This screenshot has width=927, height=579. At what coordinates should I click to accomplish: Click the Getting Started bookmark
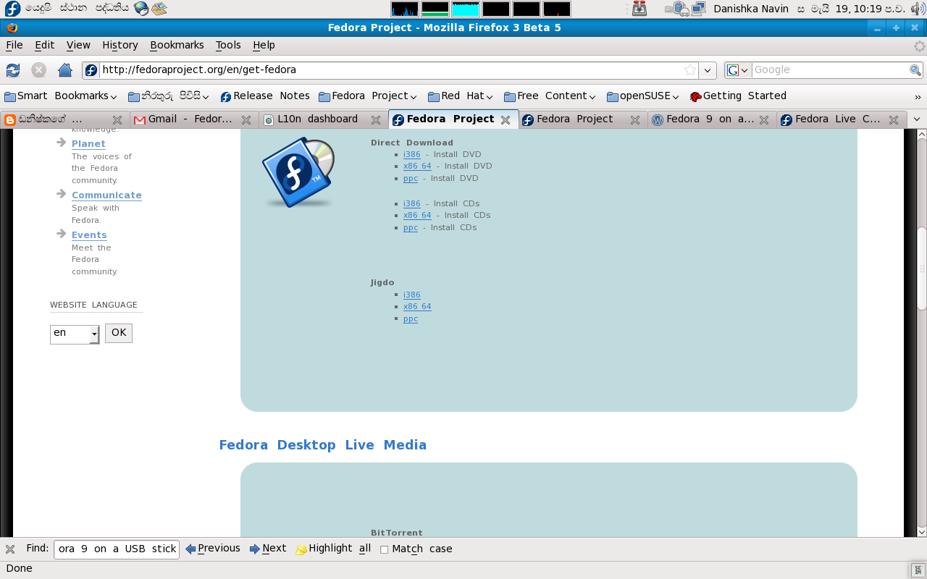[x=738, y=96]
